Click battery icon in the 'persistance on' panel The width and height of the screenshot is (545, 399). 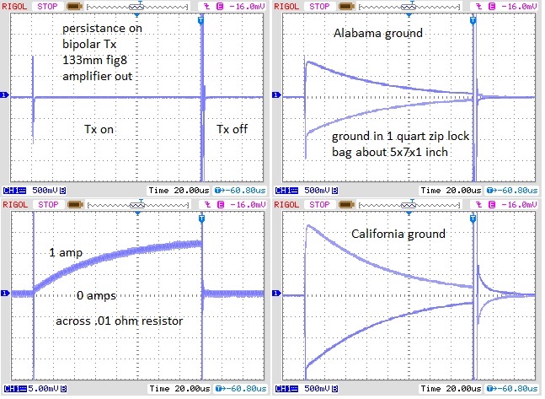click(x=74, y=6)
